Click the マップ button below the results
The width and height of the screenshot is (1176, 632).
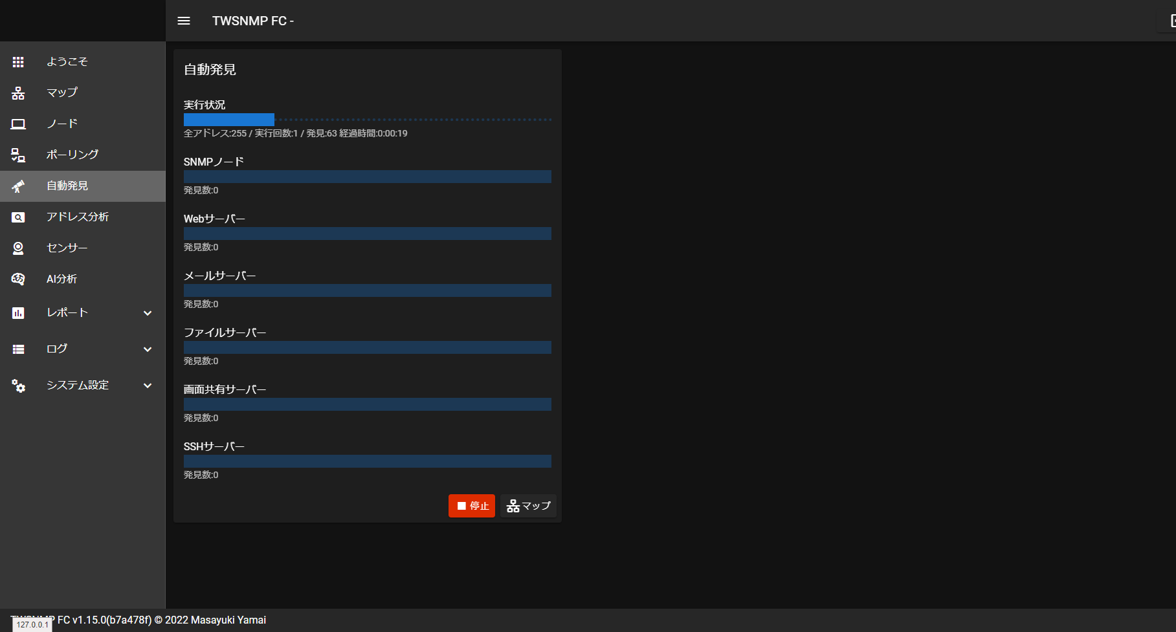pyautogui.click(x=528, y=506)
